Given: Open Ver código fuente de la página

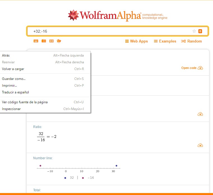Looking at the screenshot, I should click(25, 102).
